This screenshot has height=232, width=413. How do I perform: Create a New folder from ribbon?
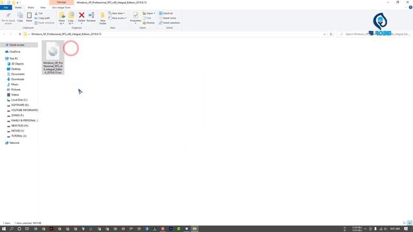point(103,19)
